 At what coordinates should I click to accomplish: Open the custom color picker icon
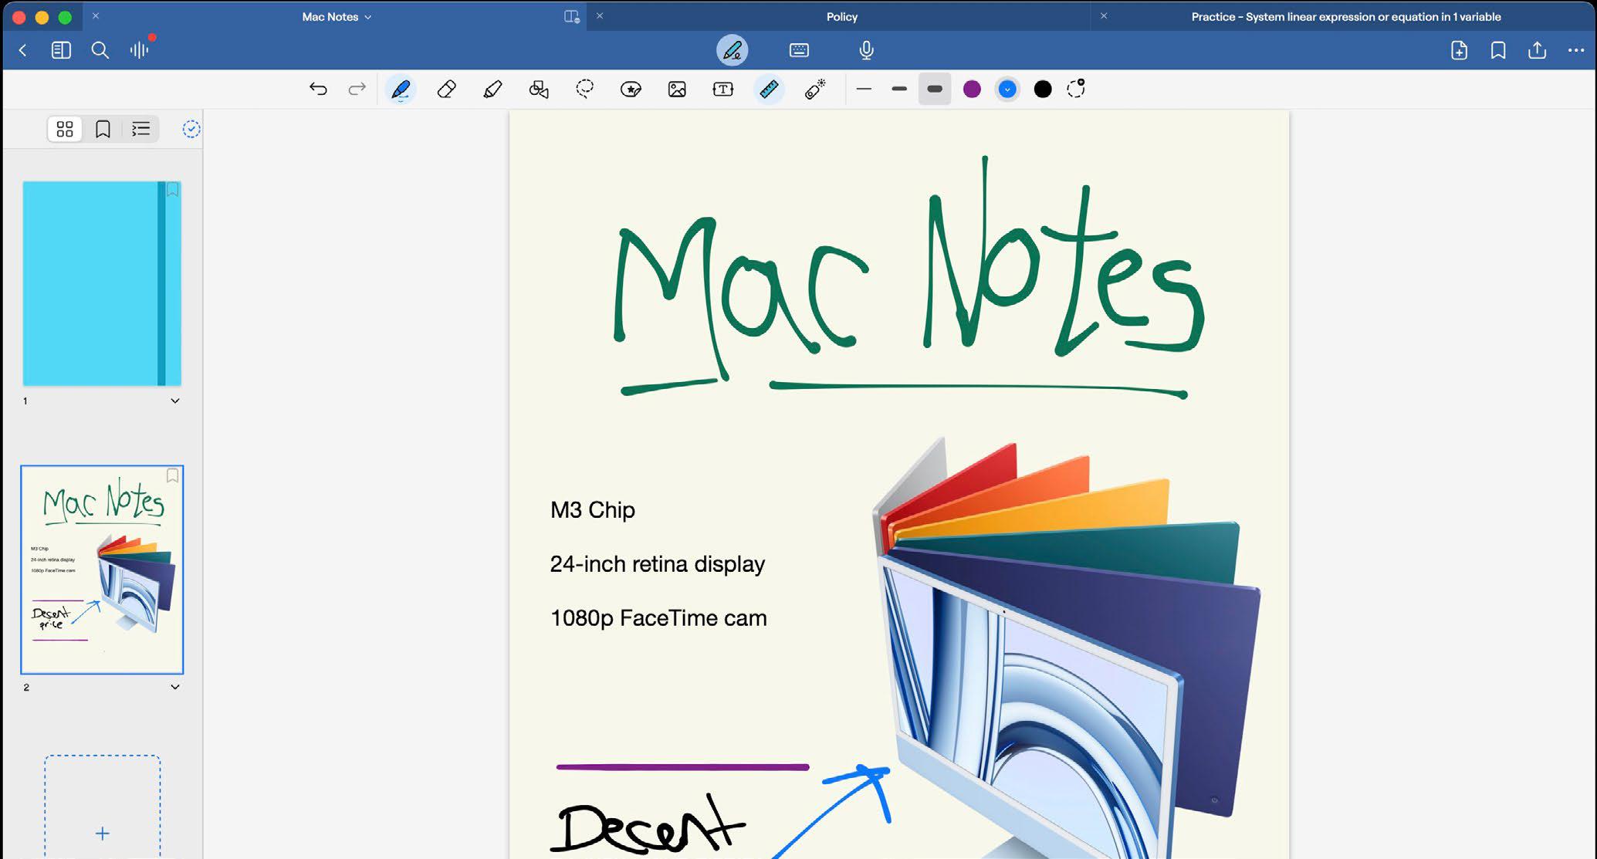[1076, 89]
